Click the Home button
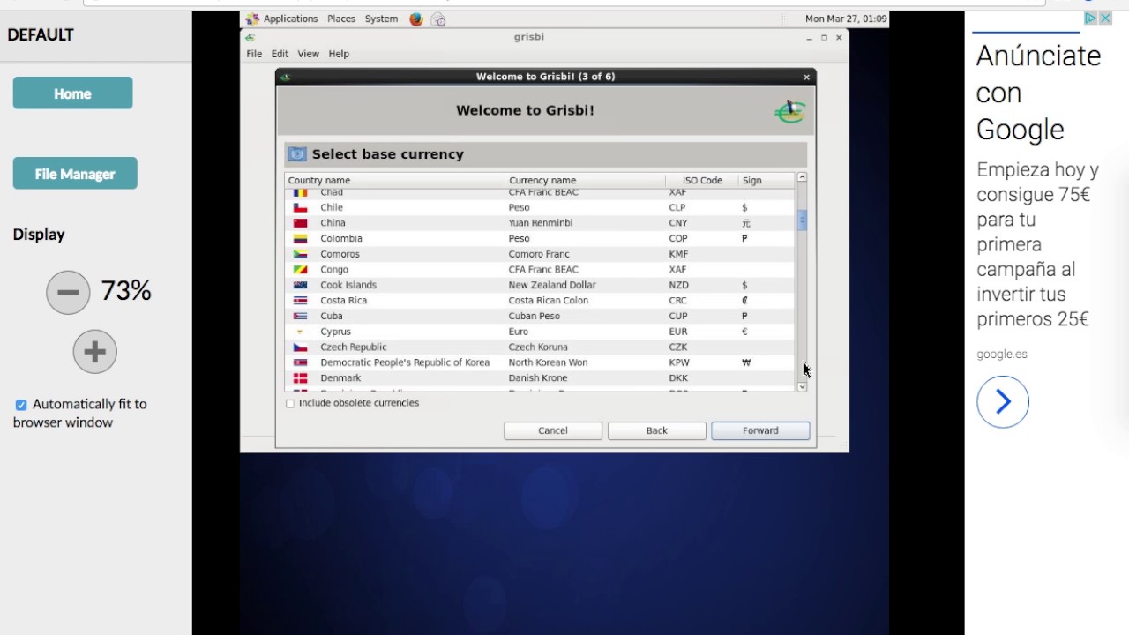The height and width of the screenshot is (635, 1129). pos(72,93)
